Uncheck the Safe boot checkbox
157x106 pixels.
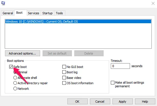(11, 67)
